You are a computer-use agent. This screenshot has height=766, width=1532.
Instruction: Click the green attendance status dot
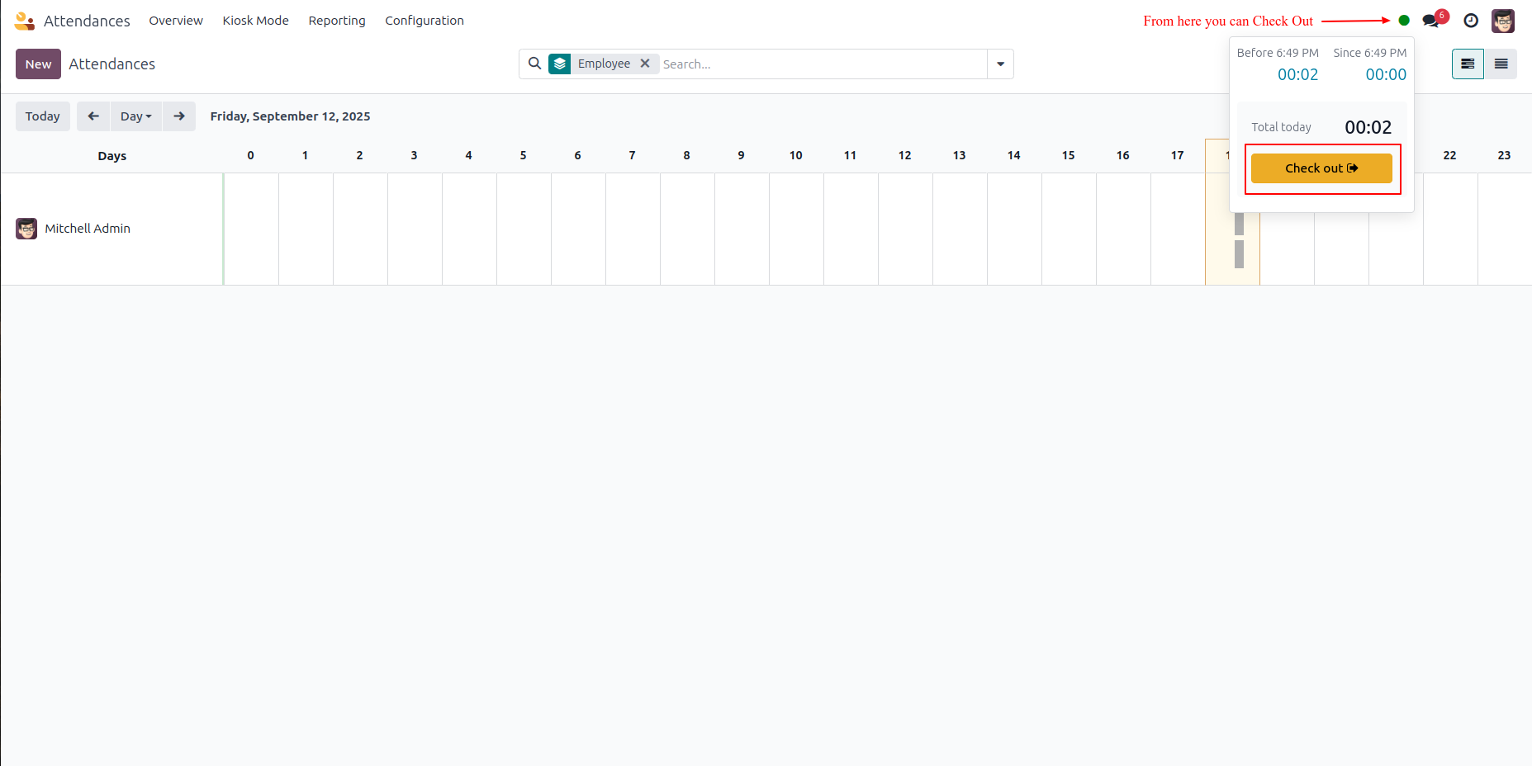coord(1404,21)
